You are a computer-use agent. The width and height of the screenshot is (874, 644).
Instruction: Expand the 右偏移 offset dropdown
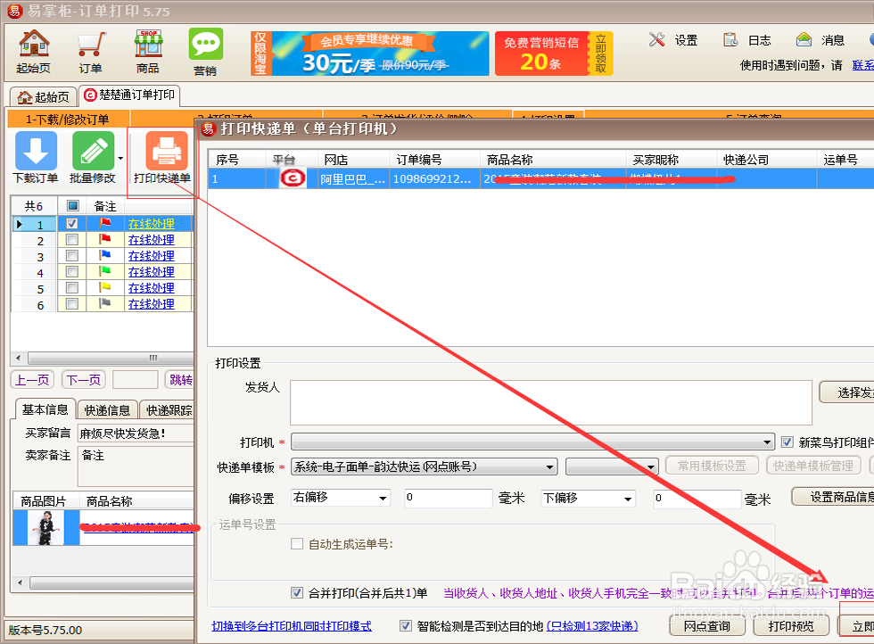pos(383,498)
